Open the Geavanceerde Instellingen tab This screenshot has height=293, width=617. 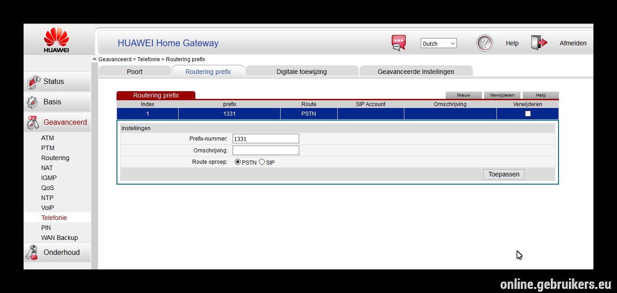pos(416,71)
